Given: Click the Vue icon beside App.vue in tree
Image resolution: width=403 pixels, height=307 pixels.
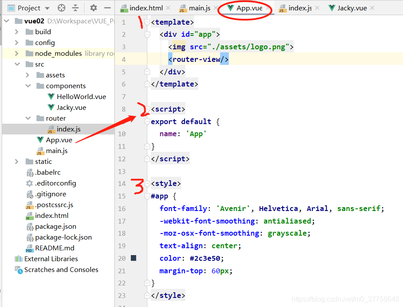Looking at the screenshot, I should pos(40,140).
